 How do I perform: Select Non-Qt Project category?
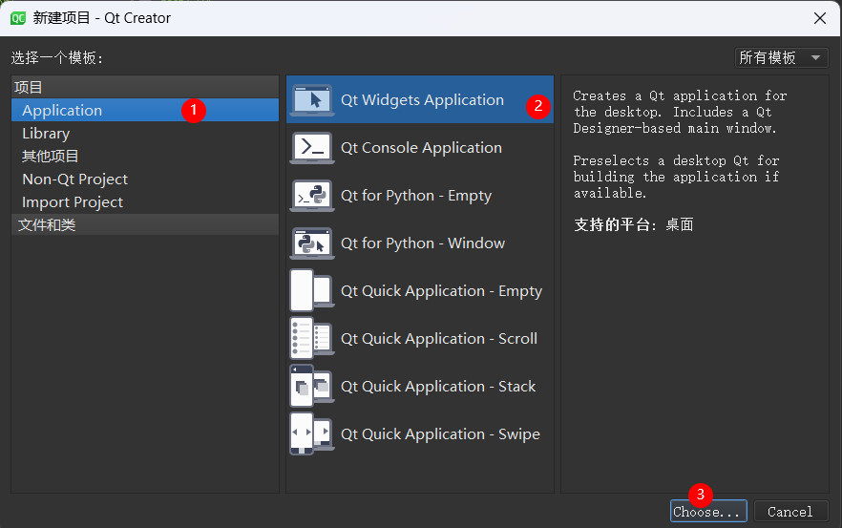tap(74, 180)
